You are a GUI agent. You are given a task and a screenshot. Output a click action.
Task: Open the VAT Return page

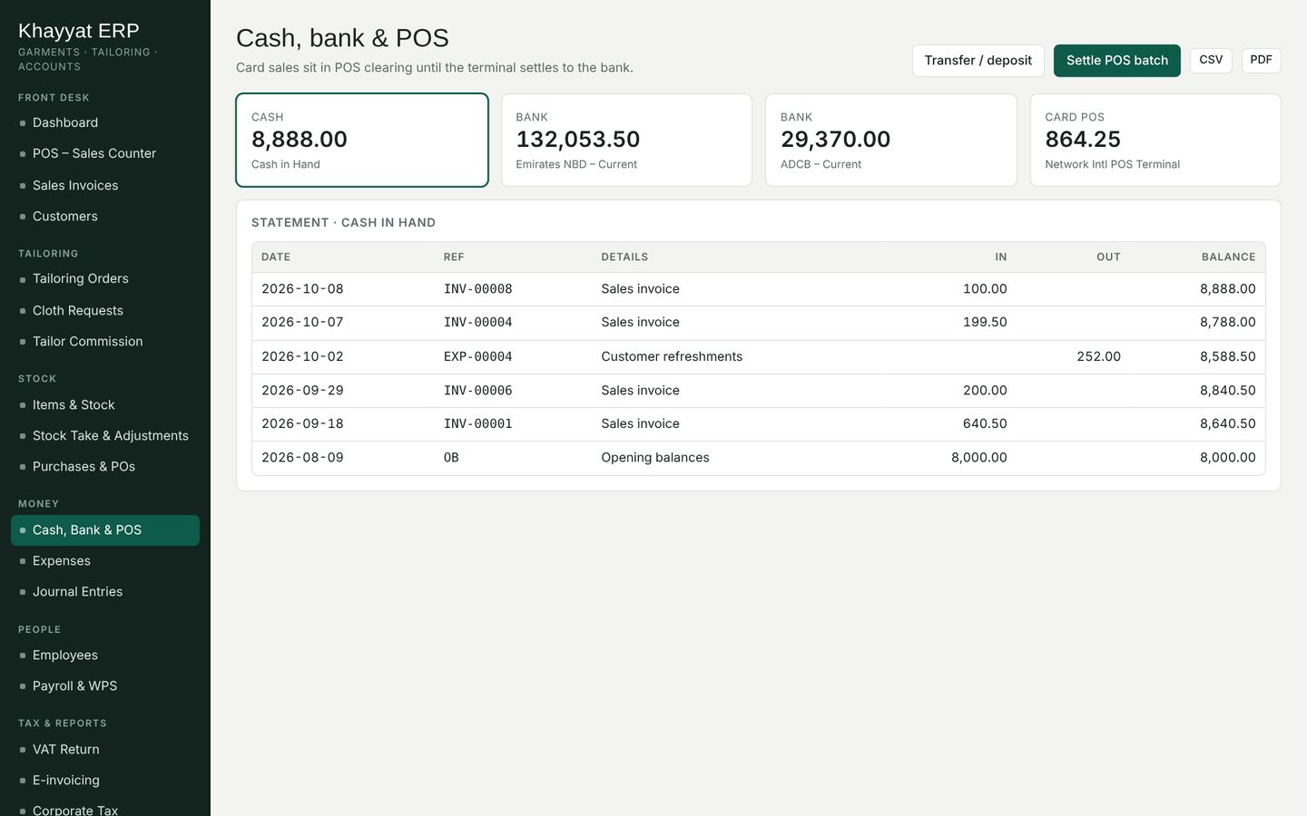(105, 749)
